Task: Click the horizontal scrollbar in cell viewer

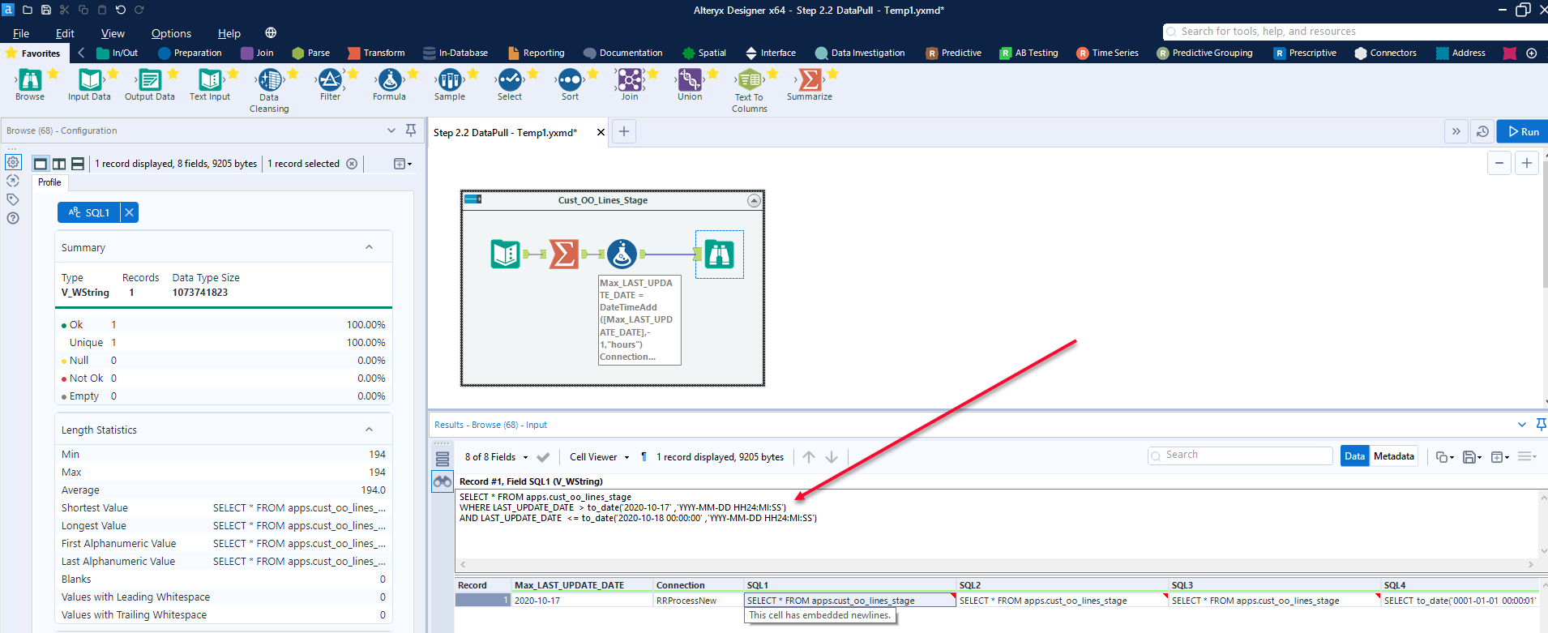Action: (996, 564)
